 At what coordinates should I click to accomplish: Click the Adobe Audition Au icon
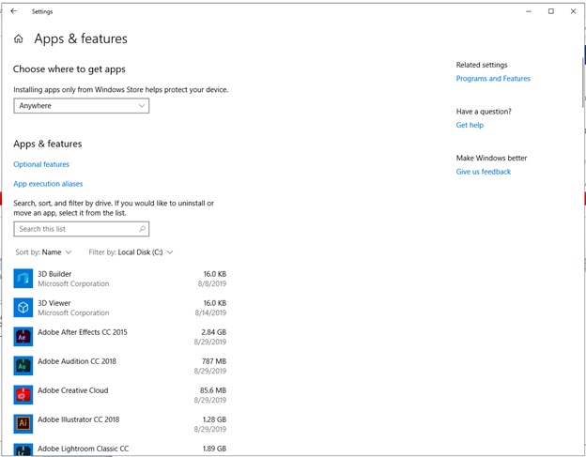pyautogui.click(x=23, y=366)
